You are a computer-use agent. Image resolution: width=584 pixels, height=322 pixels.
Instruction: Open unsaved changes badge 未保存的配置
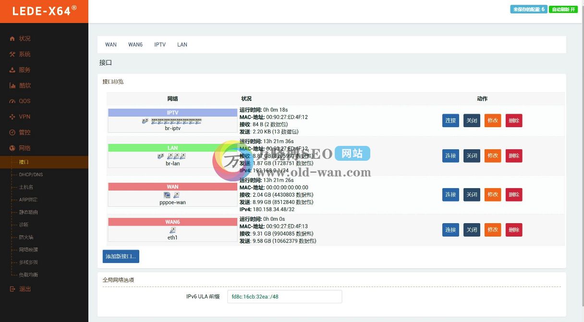pyautogui.click(x=529, y=9)
